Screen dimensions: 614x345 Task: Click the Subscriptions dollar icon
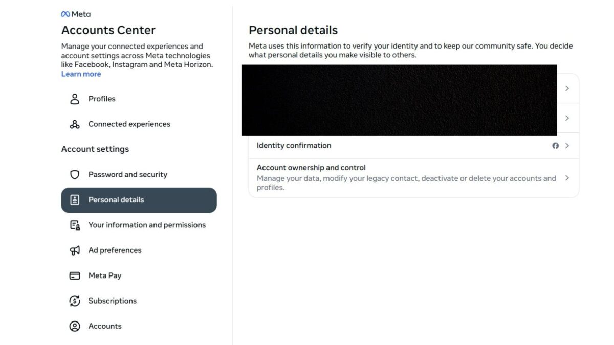(75, 301)
